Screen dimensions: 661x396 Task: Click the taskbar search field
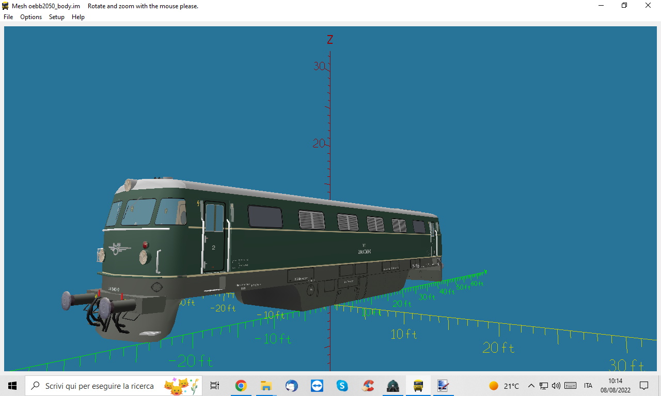pos(114,386)
